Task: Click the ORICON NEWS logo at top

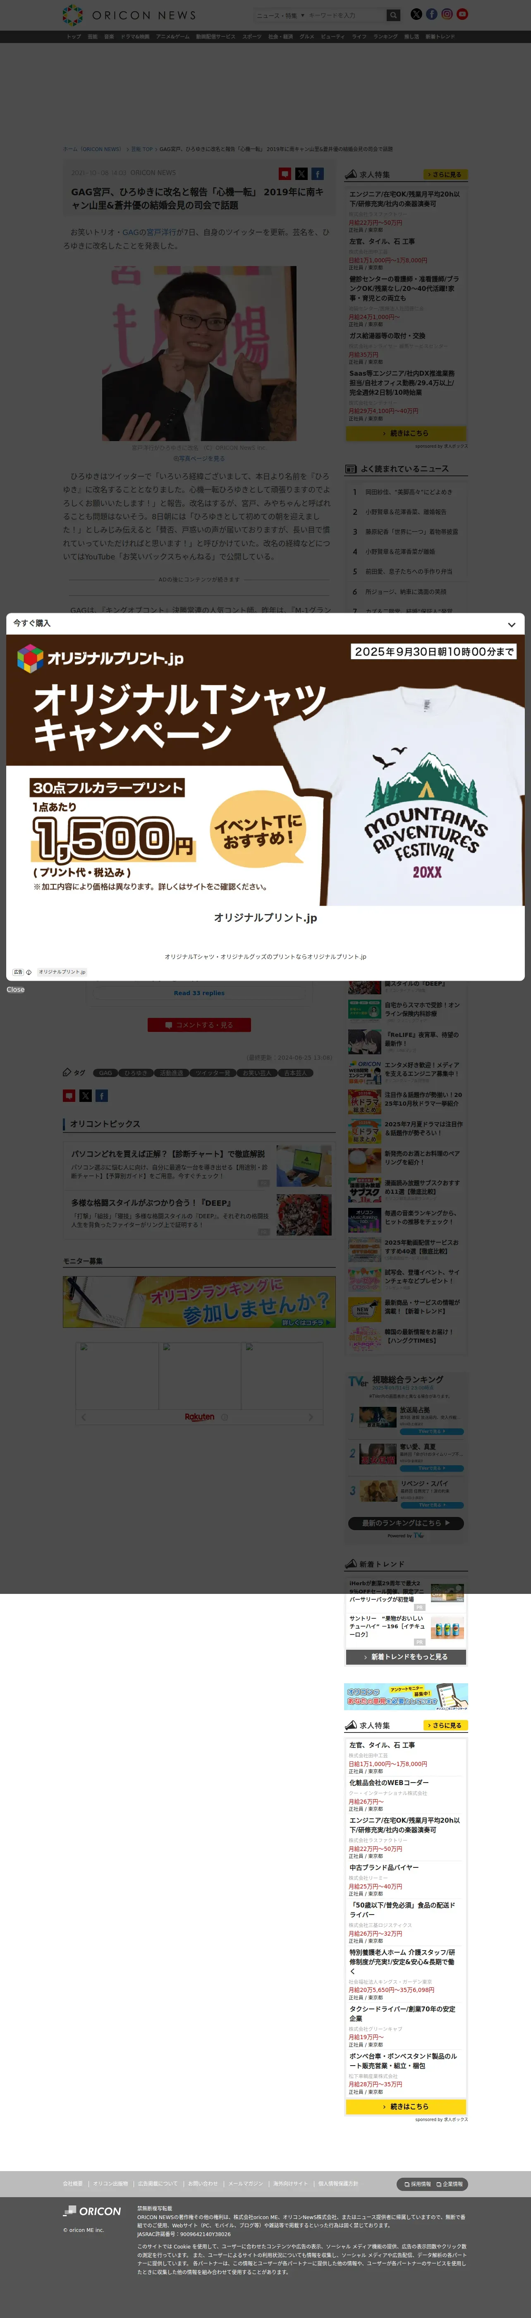Action: [x=129, y=15]
